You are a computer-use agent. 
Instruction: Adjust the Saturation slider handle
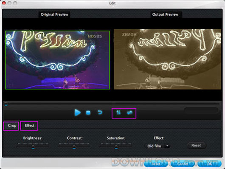tap(116, 147)
